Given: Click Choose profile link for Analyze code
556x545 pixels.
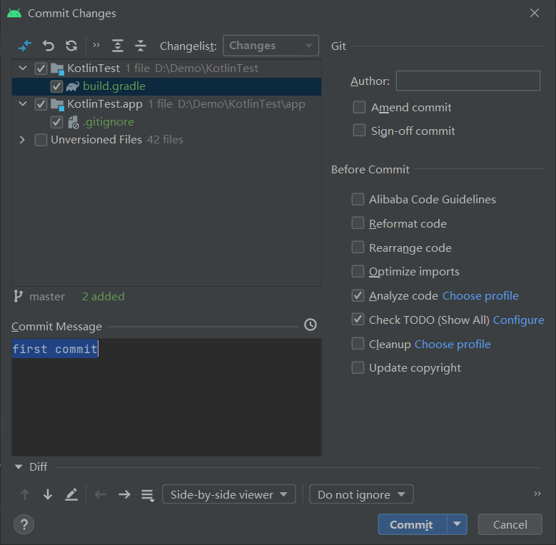Looking at the screenshot, I should pos(480,295).
